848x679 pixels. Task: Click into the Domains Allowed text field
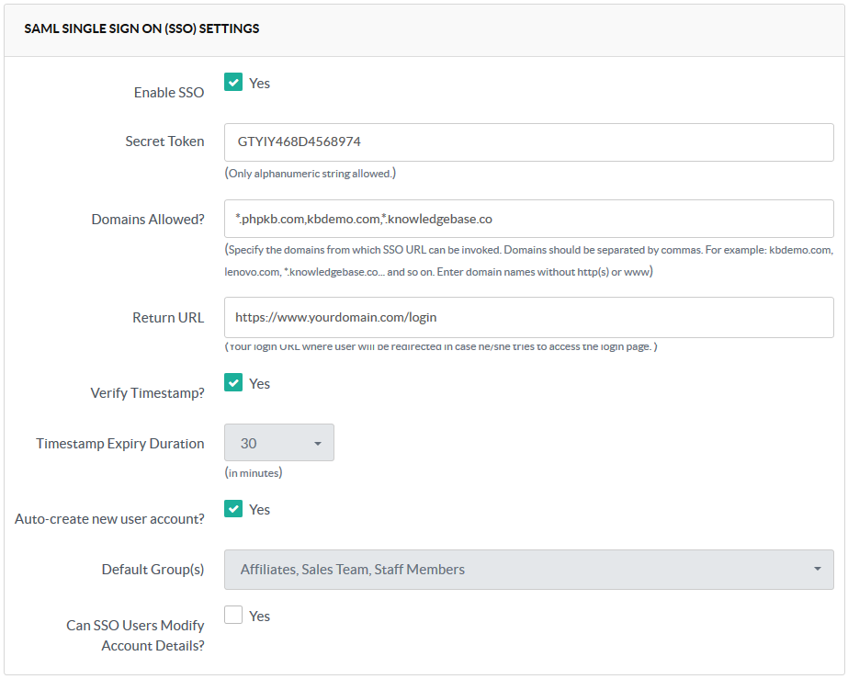[x=528, y=219]
